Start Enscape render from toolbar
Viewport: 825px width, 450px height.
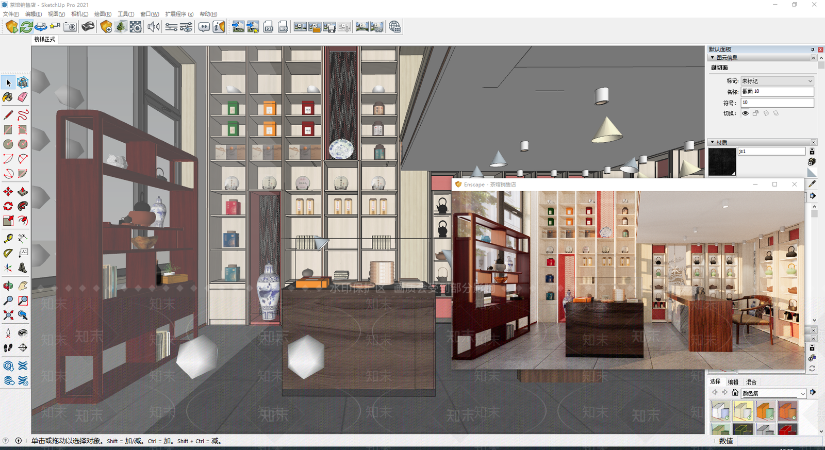coord(11,27)
